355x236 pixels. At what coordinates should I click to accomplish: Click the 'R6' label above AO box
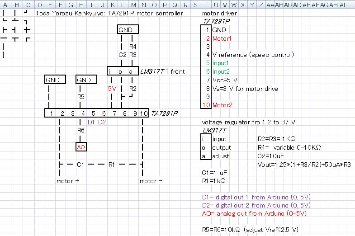pos(81,130)
